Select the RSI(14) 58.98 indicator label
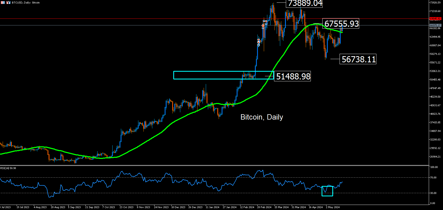The image size is (443, 210). coord(8,168)
